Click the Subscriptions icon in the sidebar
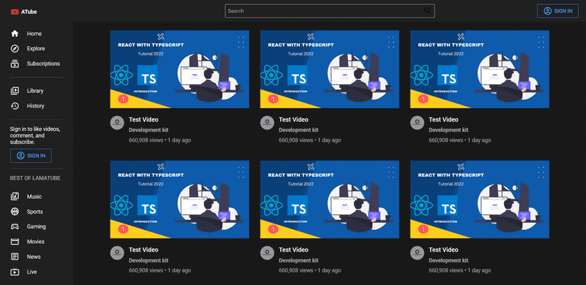 (x=15, y=64)
